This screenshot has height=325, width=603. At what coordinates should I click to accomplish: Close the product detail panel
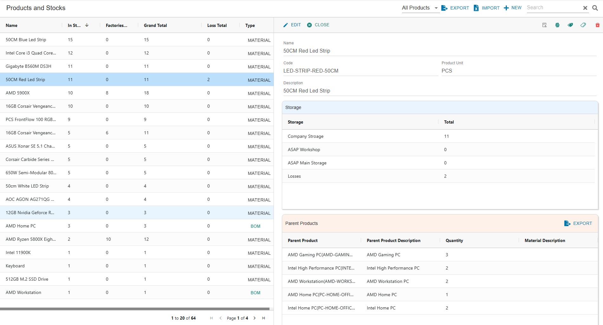(318, 25)
